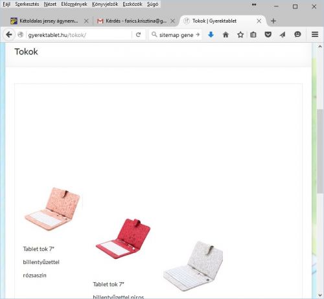Show bookmarks list icon
This screenshot has width=324, height=299.
coord(253,34)
